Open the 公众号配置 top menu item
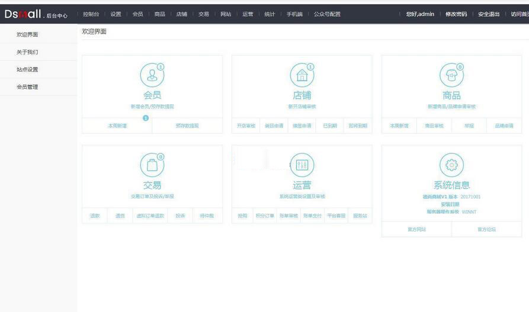The height and width of the screenshot is (312, 529). [327, 14]
